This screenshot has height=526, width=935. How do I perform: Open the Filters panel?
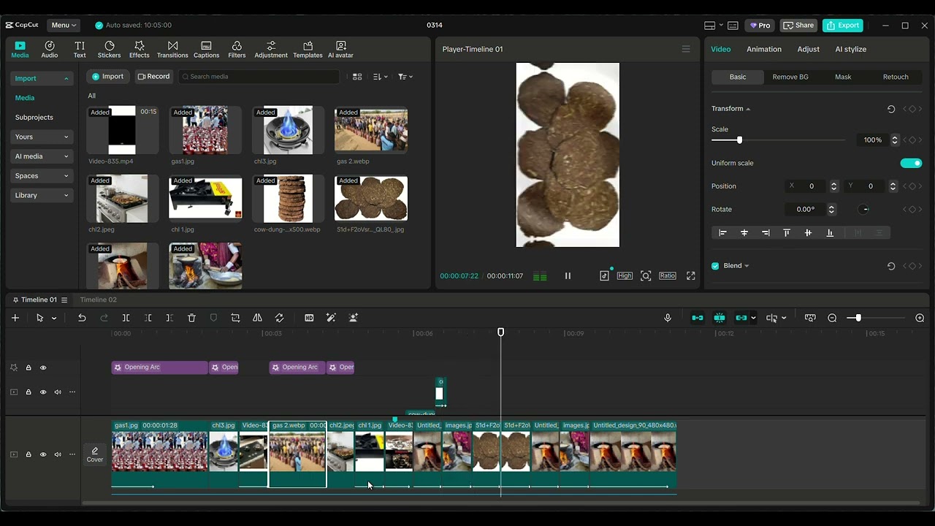(237, 50)
